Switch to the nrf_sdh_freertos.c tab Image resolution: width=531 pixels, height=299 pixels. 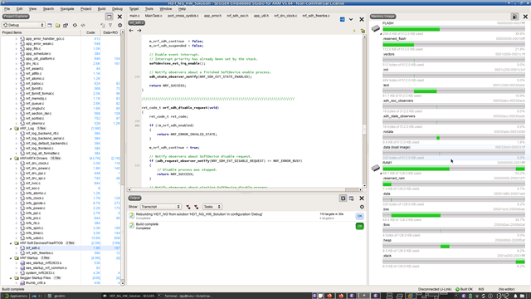(x=316, y=16)
